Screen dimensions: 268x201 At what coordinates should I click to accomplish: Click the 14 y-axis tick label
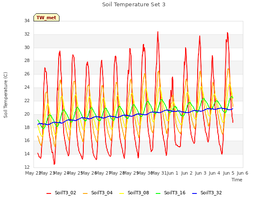[x=27, y=154]
